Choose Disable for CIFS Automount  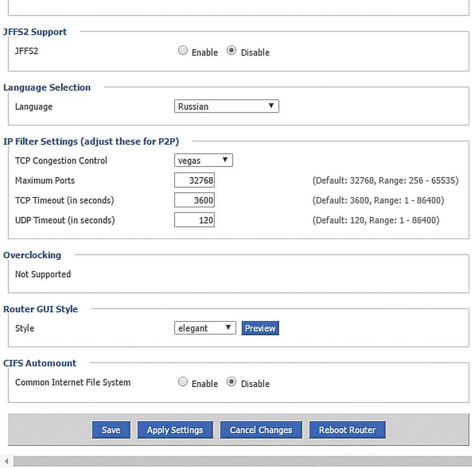[232, 382]
